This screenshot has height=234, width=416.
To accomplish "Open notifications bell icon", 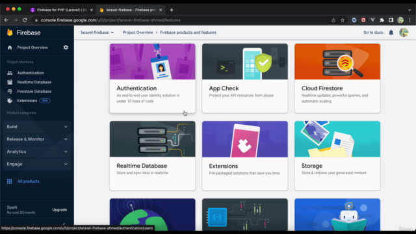I will [x=391, y=32].
